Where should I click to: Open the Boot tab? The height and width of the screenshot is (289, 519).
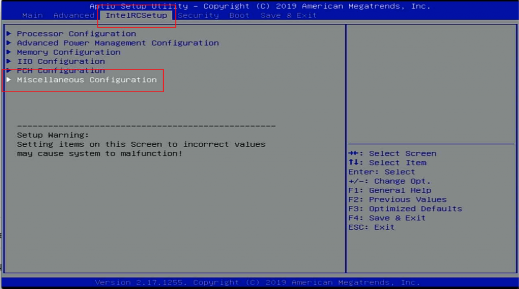[x=239, y=15]
